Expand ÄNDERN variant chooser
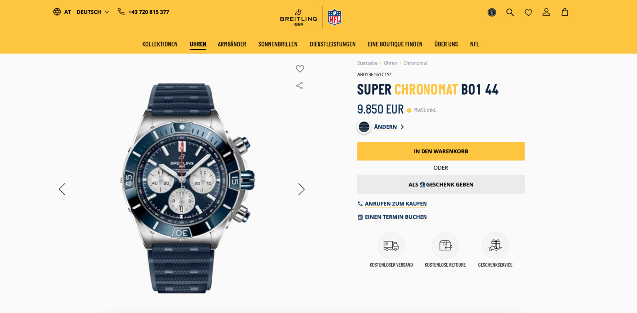 point(389,127)
